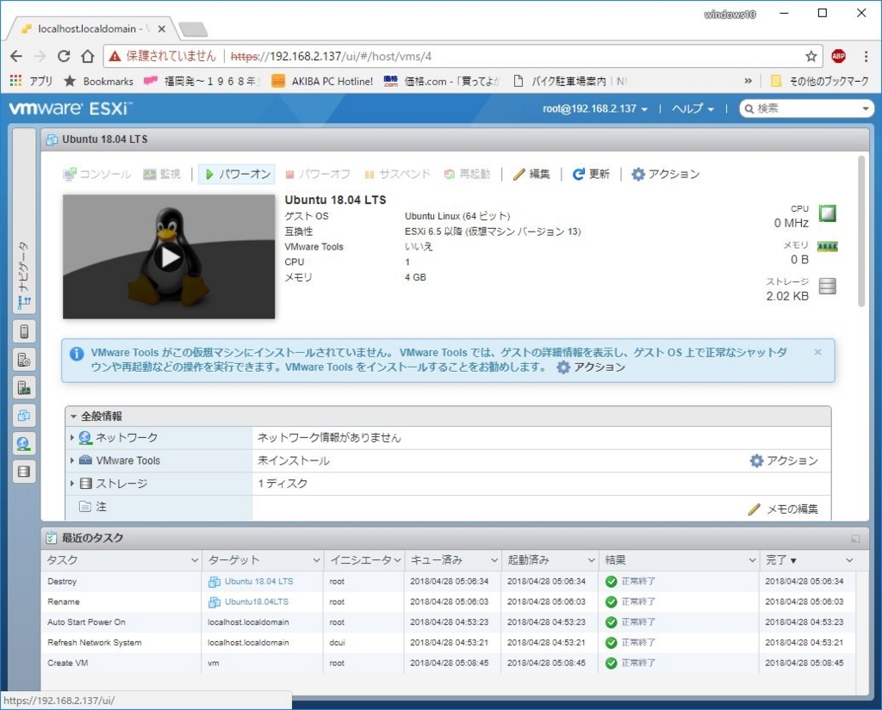Expand the ネットワーク row

point(72,437)
